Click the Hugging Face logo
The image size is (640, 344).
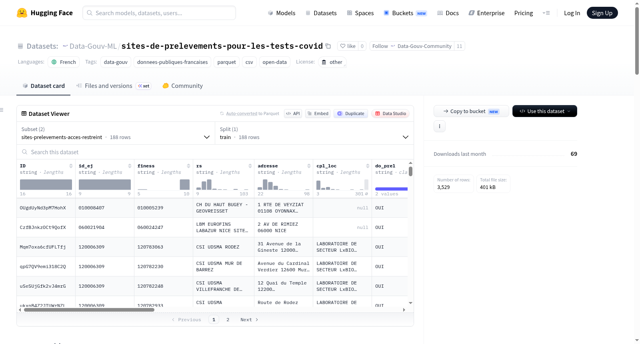[44, 13]
